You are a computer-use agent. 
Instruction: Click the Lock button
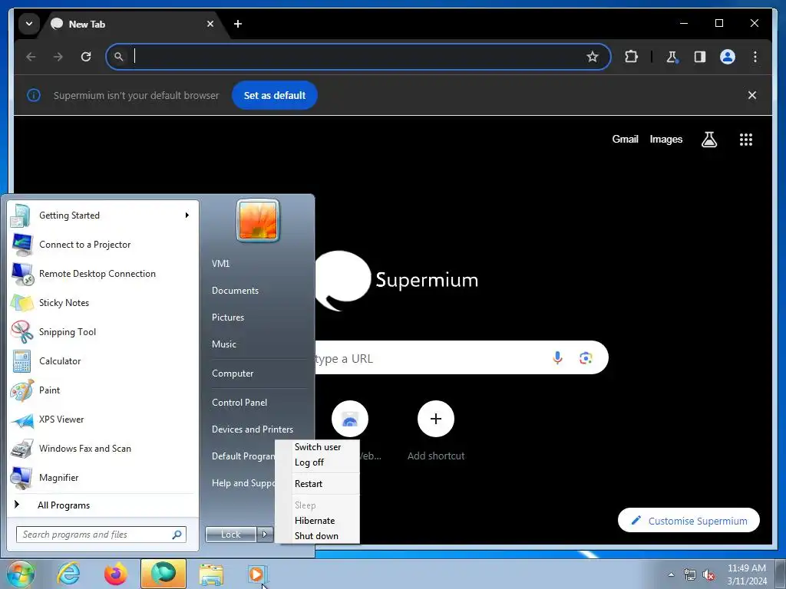[x=230, y=535]
